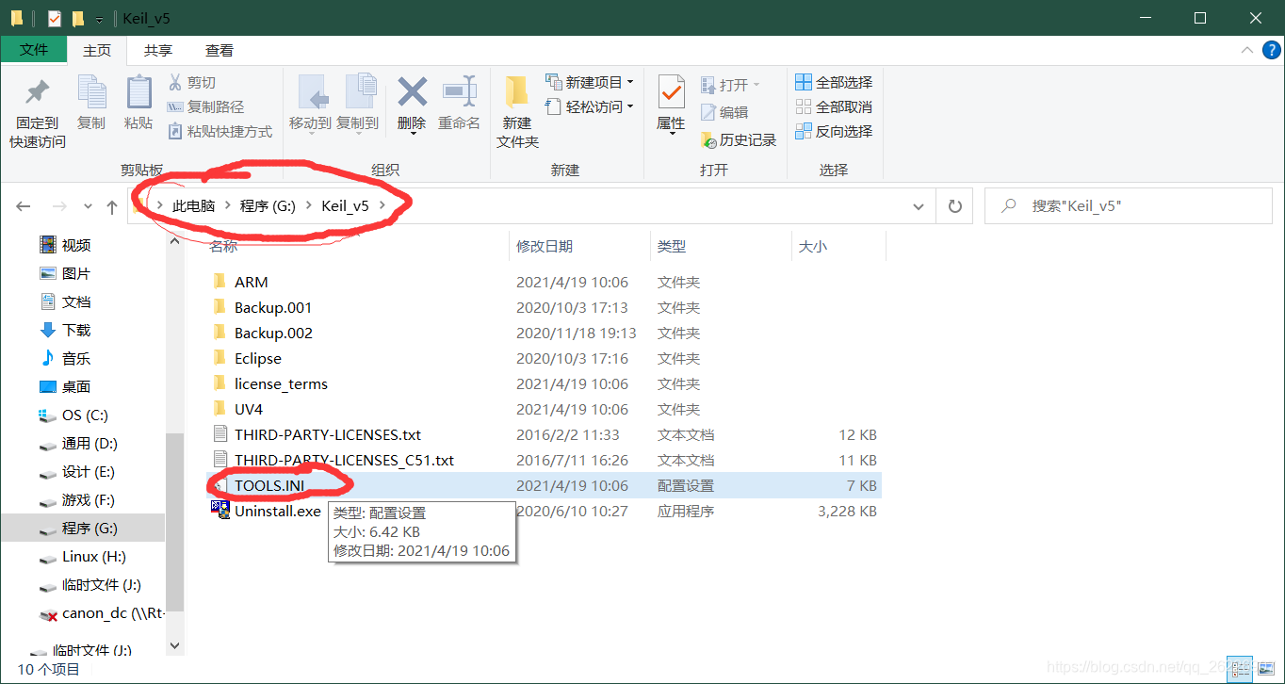Pin to Quick access ribbon button
1285x684 pixels.
click(38, 113)
